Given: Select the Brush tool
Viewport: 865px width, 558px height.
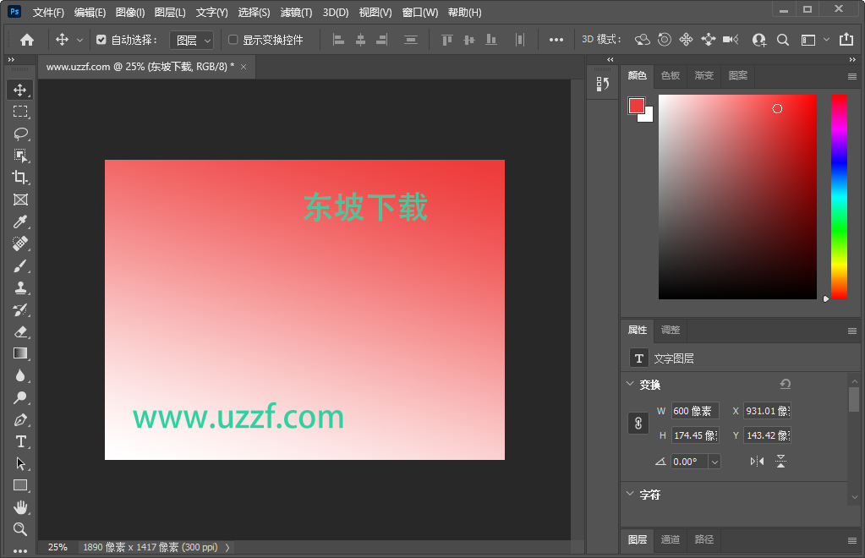Looking at the screenshot, I should point(20,265).
